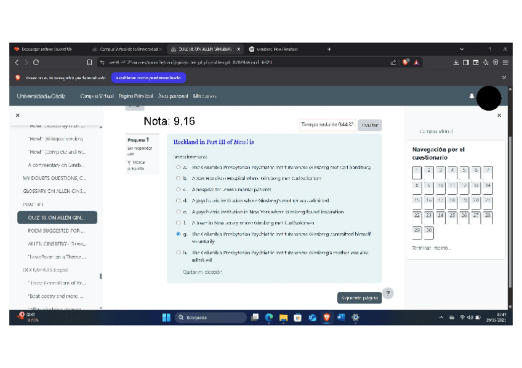Click the help question mark bubble
The image size is (522, 368).
click(388, 293)
